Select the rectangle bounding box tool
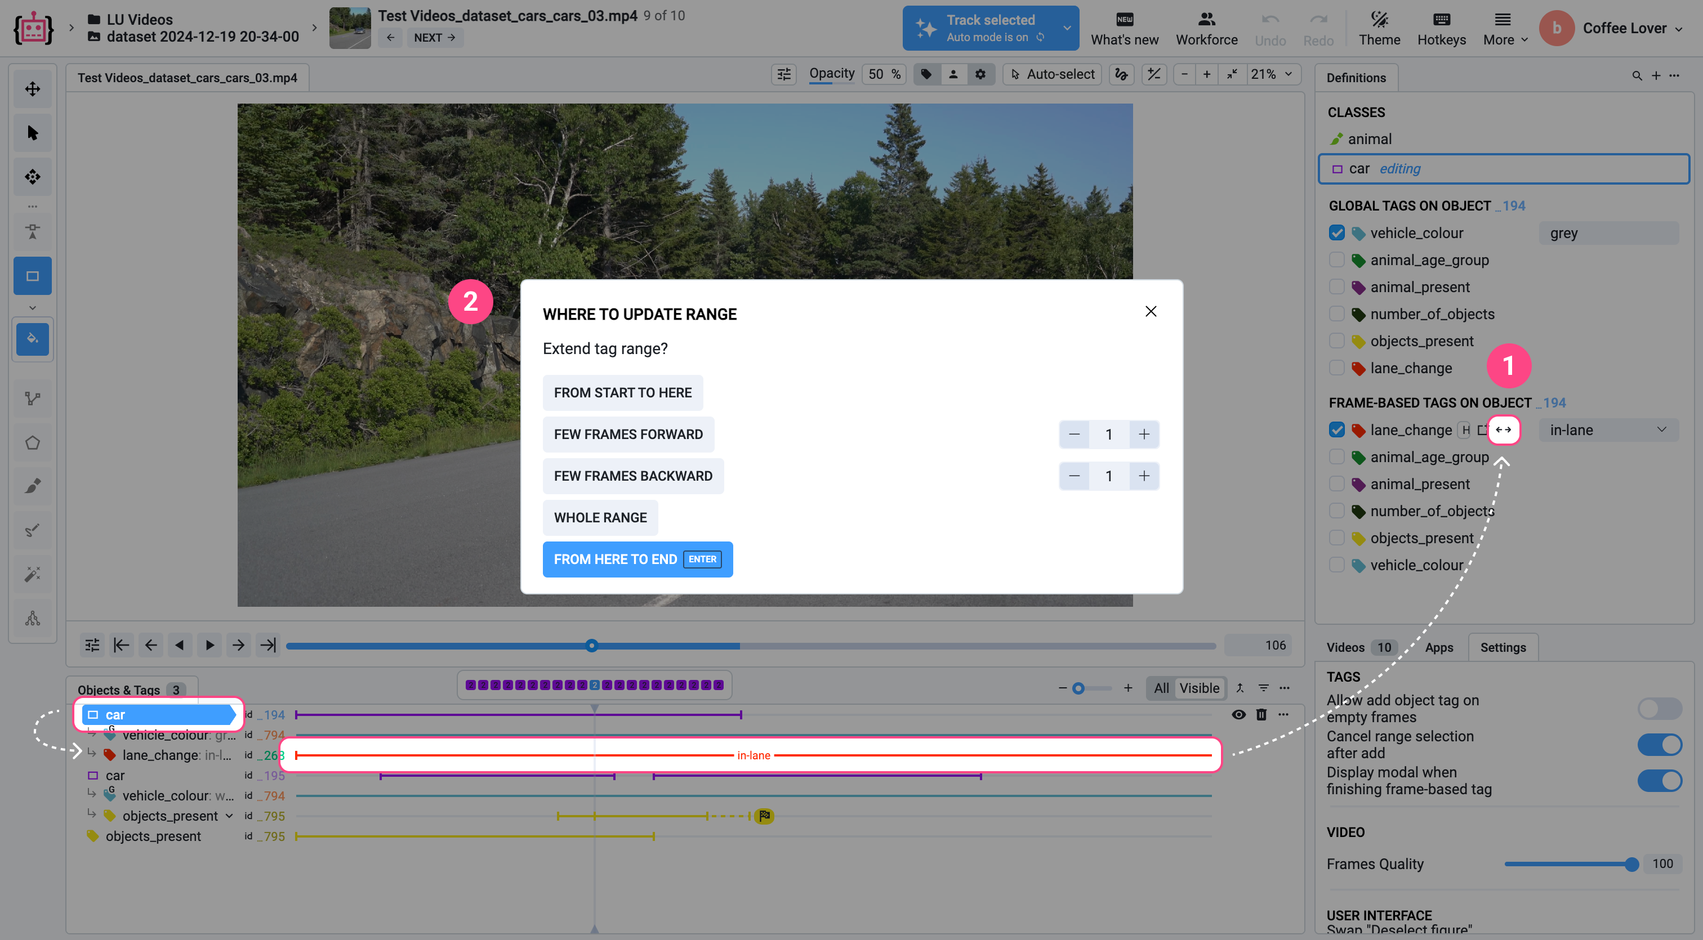This screenshot has height=940, width=1703. click(x=33, y=276)
